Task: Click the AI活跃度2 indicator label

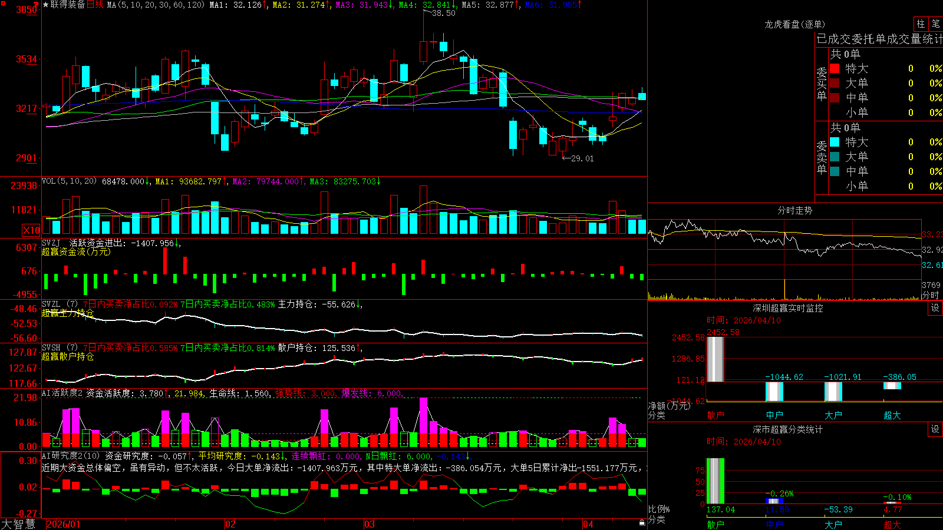Action: (x=62, y=393)
